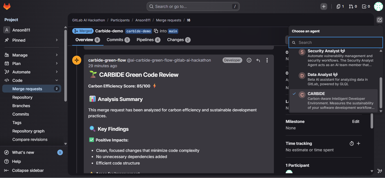Viewport: 385px width, 178px height.
Task: Open the Pipelines tab
Action: tap(148, 40)
